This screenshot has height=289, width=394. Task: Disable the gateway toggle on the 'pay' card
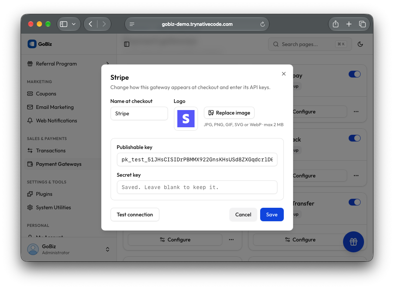pyautogui.click(x=355, y=74)
